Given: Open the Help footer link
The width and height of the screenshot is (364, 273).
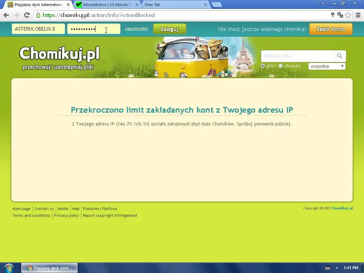Looking at the screenshot, I should 75,209.
